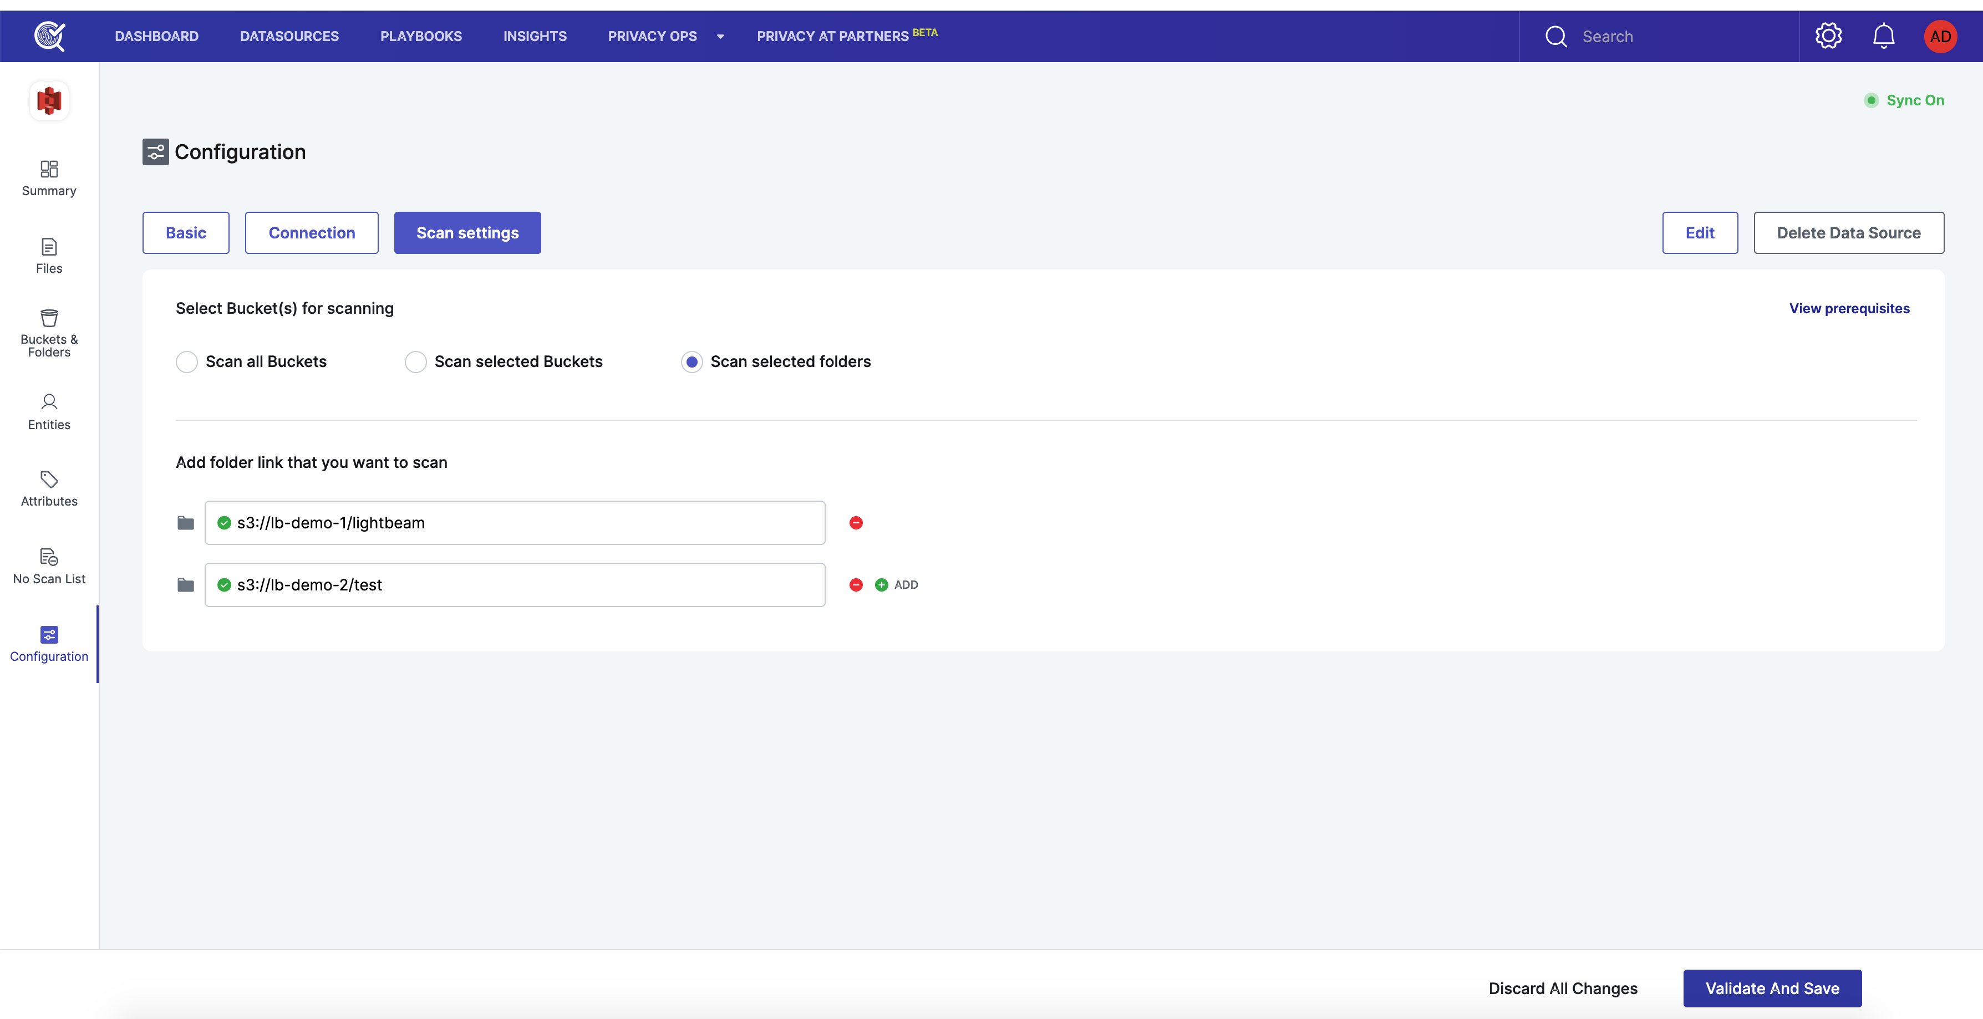
Task: Open notifications bell
Action: 1883,36
